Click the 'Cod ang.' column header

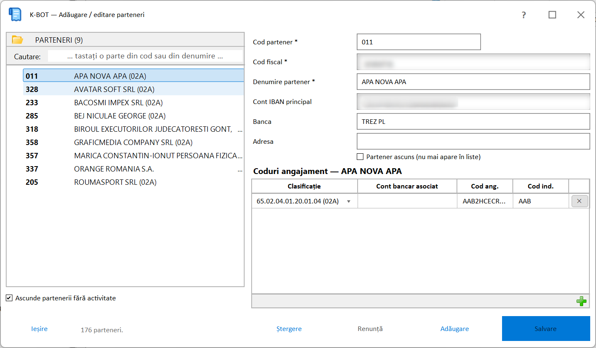[485, 186]
